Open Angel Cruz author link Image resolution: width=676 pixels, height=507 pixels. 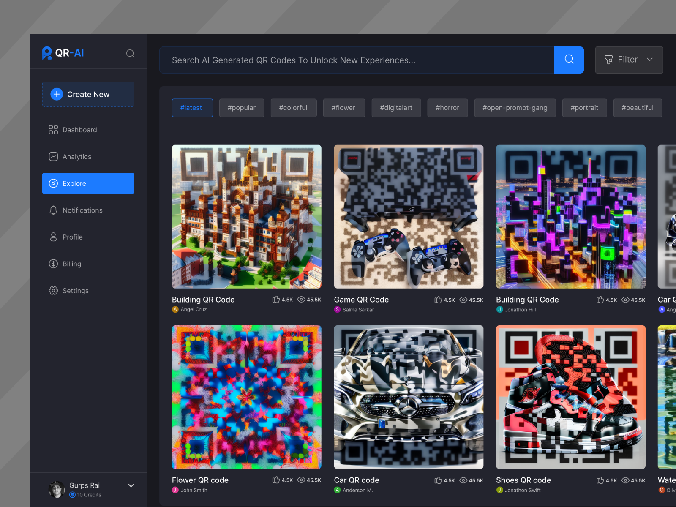[194, 310]
